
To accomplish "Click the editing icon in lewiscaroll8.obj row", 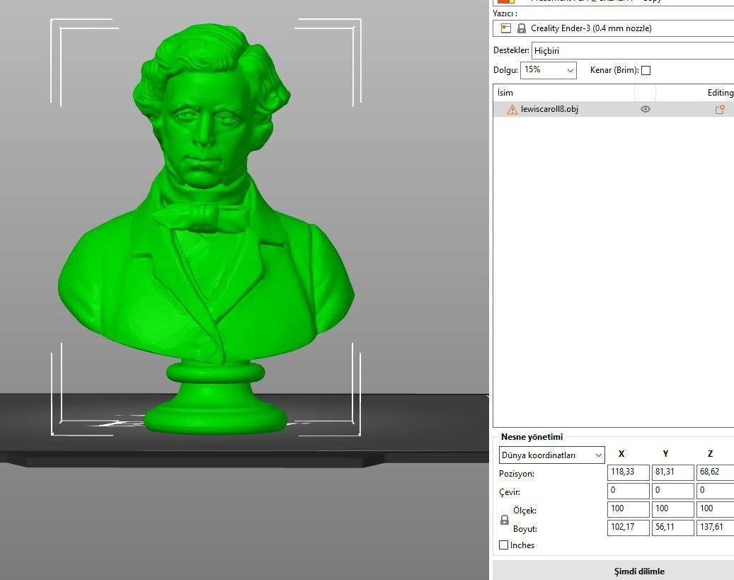I will pyautogui.click(x=720, y=109).
